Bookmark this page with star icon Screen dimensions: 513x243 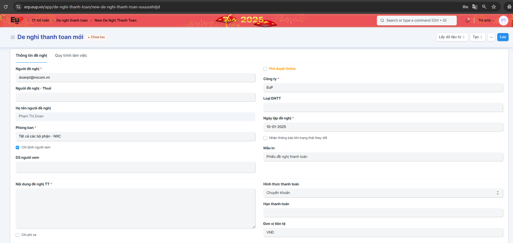pos(494,7)
